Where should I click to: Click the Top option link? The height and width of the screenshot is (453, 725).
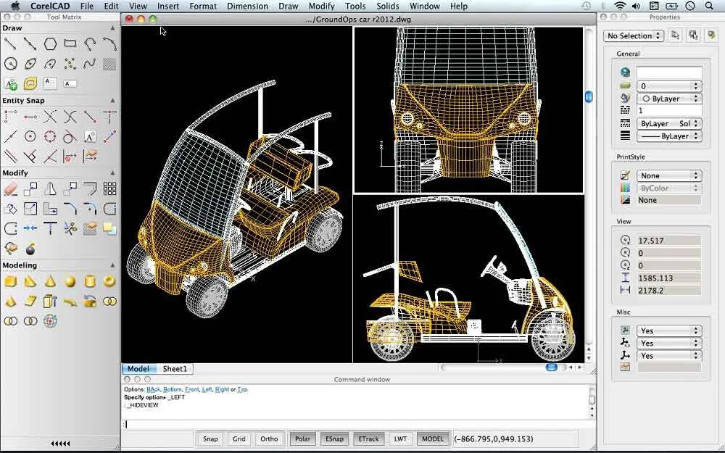pos(242,389)
